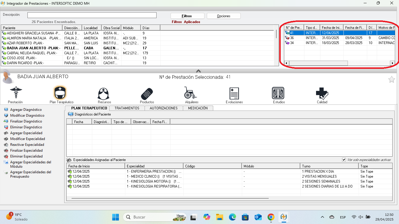Open the Productos bandage icon

147,94
